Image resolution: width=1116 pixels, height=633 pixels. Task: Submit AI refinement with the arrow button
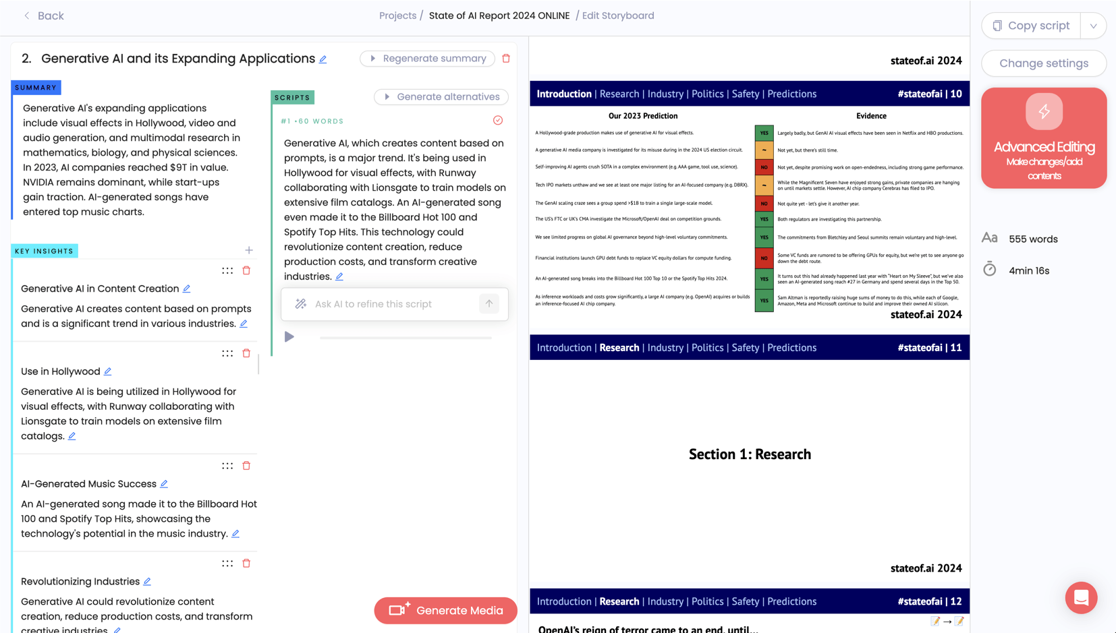pos(489,304)
